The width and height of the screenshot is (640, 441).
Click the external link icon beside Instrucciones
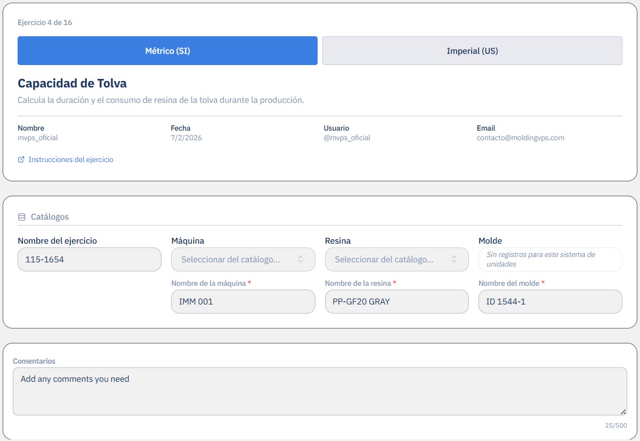point(21,159)
